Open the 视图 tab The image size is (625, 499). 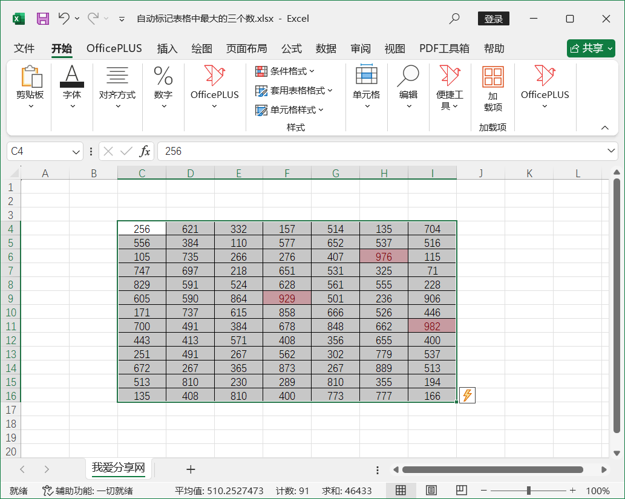[x=395, y=48]
